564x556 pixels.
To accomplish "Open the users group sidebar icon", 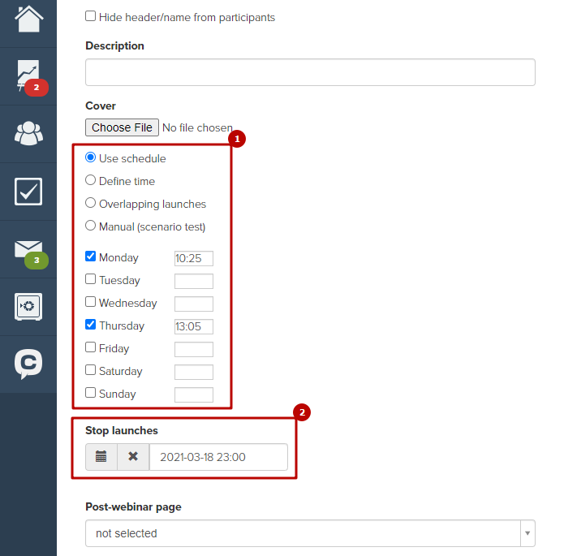I will tap(28, 133).
